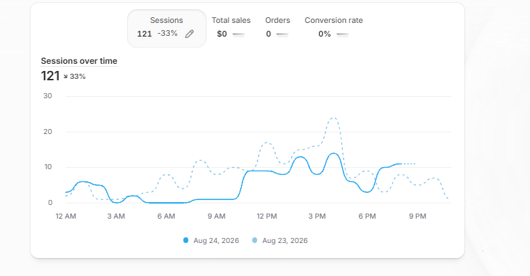The height and width of the screenshot is (276, 530).
Task: Click the down-arrow 33% change indicator
Action: pyautogui.click(x=75, y=77)
